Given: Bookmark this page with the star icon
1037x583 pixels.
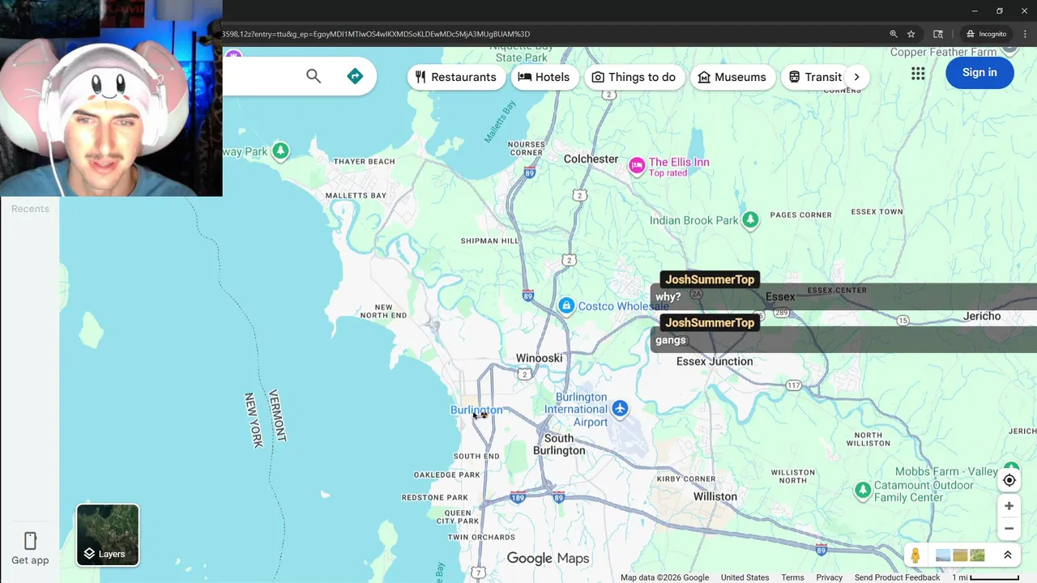Looking at the screenshot, I should (x=911, y=34).
